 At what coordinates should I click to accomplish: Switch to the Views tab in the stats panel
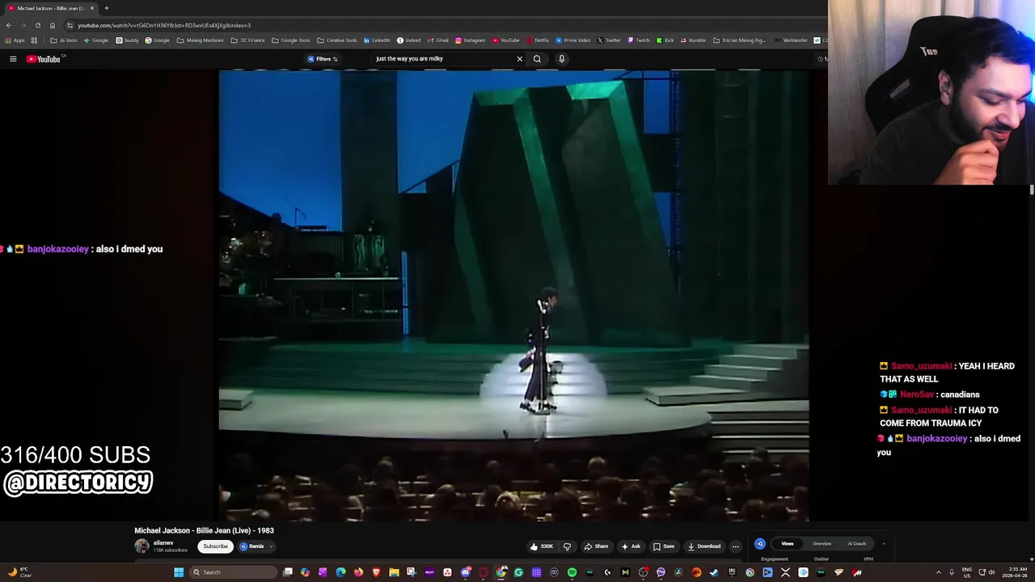coord(787,544)
